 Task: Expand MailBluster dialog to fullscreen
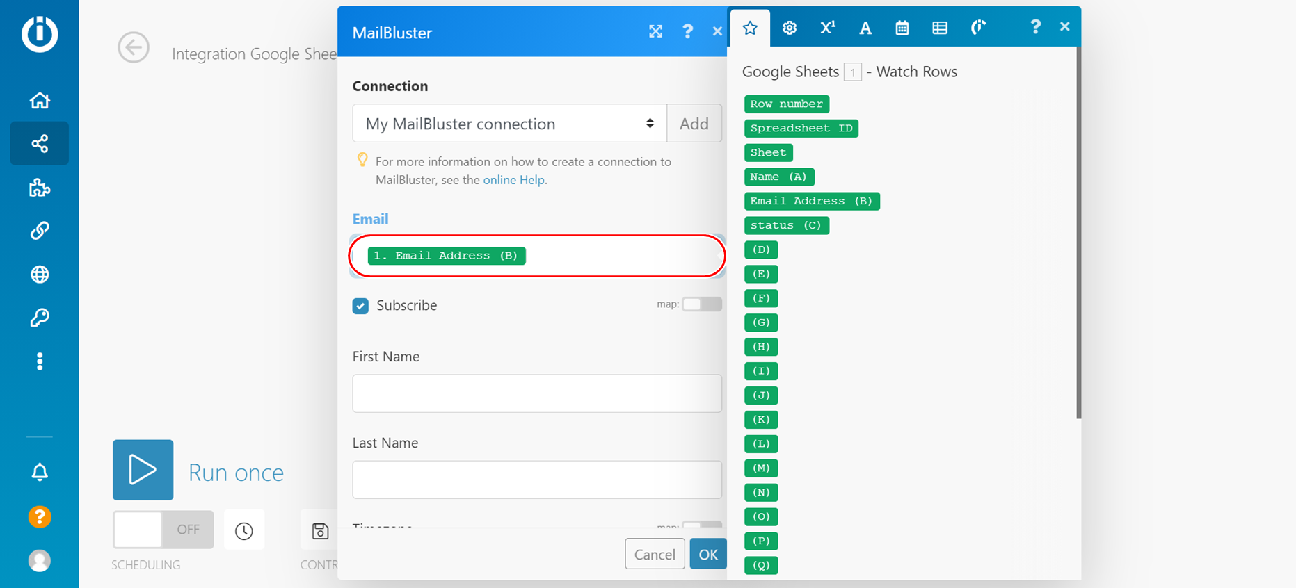(655, 31)
